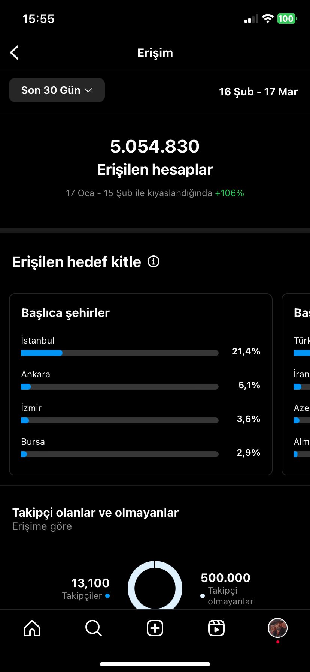Tap the Wi-Fi status icon

[x=268, y=18]
